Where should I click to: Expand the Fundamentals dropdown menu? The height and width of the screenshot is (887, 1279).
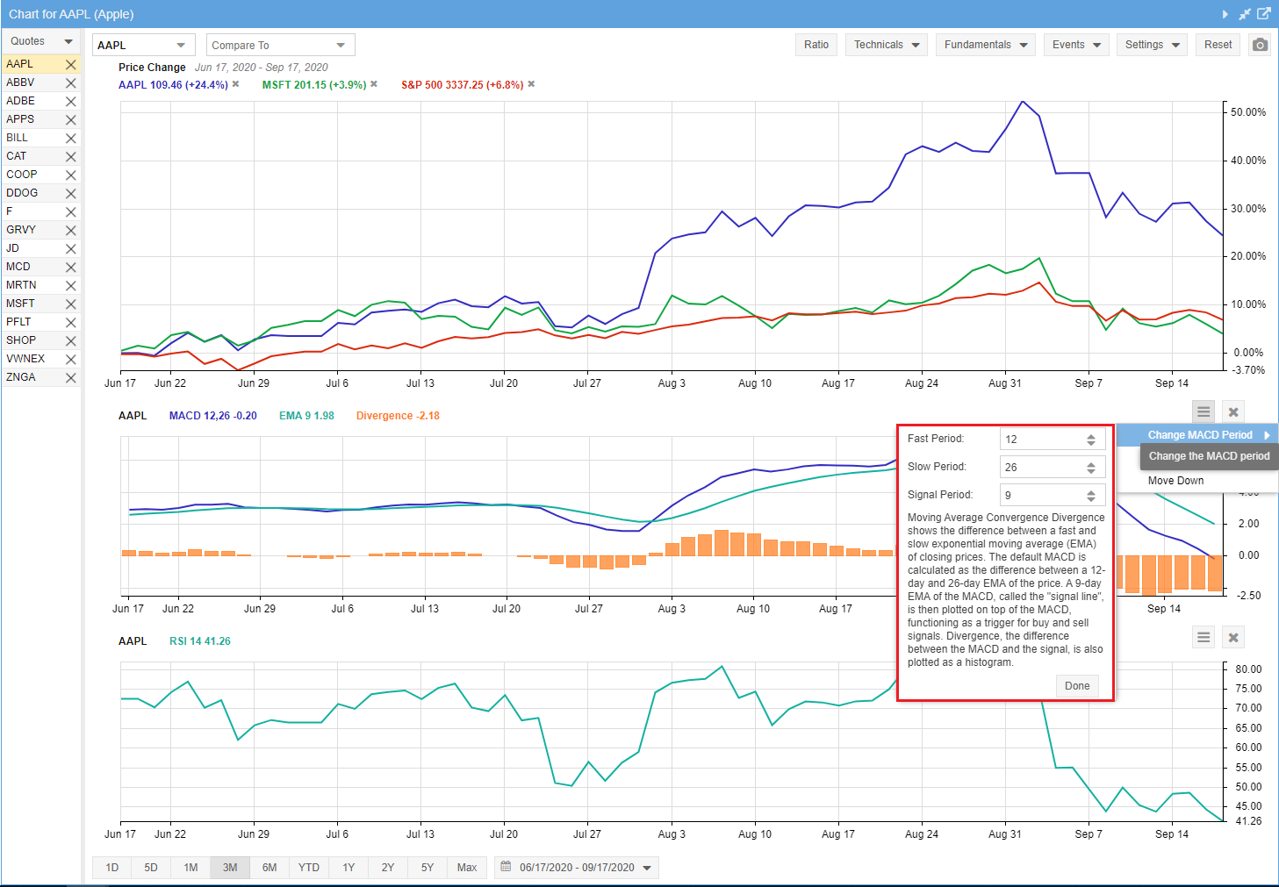tap(985, 45)
